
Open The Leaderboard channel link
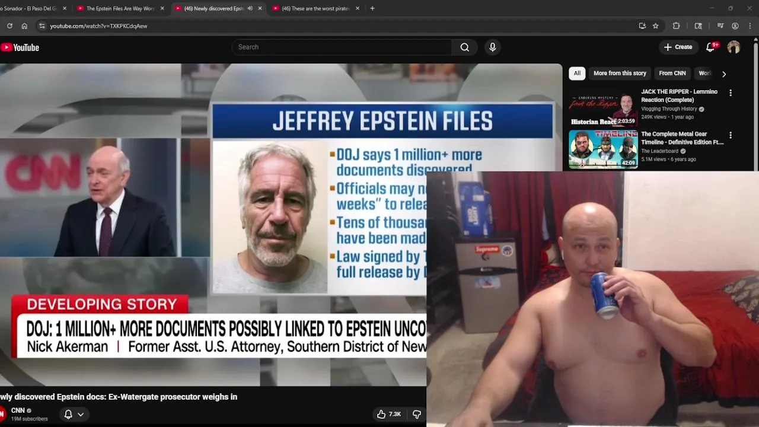point(659,151)
